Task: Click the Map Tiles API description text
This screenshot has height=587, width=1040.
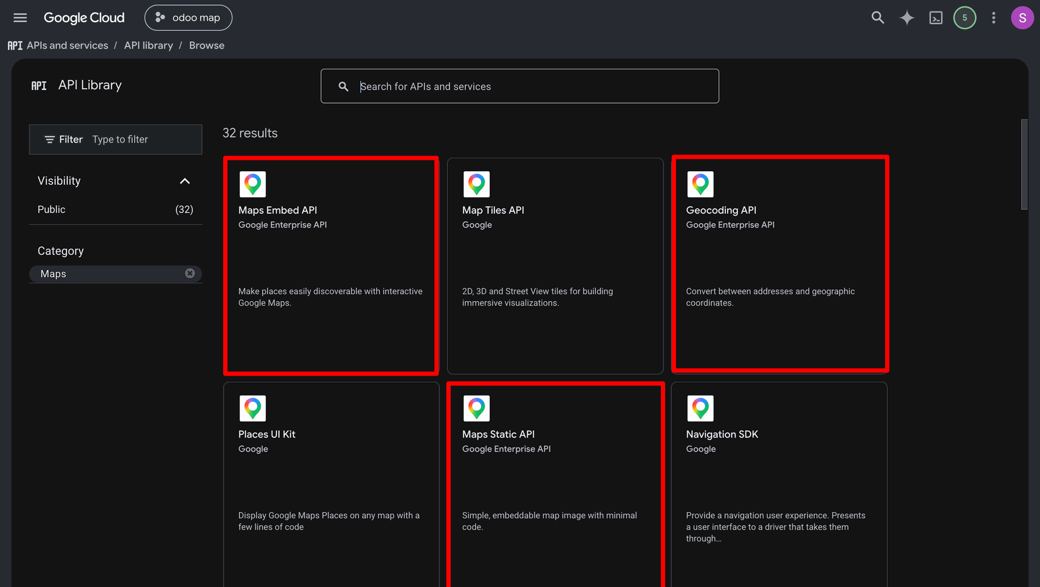Action: point(537,297)
